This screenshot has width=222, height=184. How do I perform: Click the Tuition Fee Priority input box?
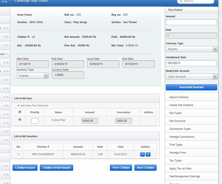[x=35, y=121]
